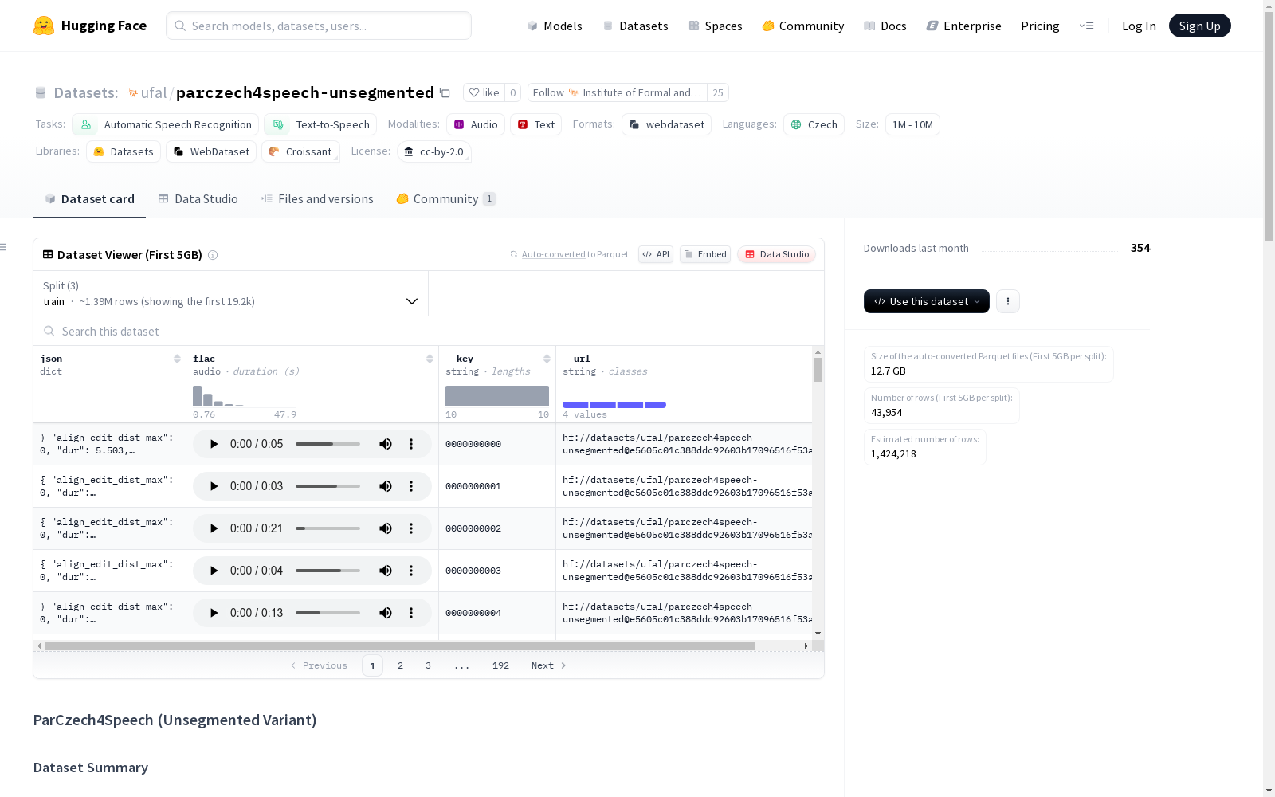Mute audio in row 0000000004
The height and width of the screenshot is (797, 1275).
[x=386, y=613]
